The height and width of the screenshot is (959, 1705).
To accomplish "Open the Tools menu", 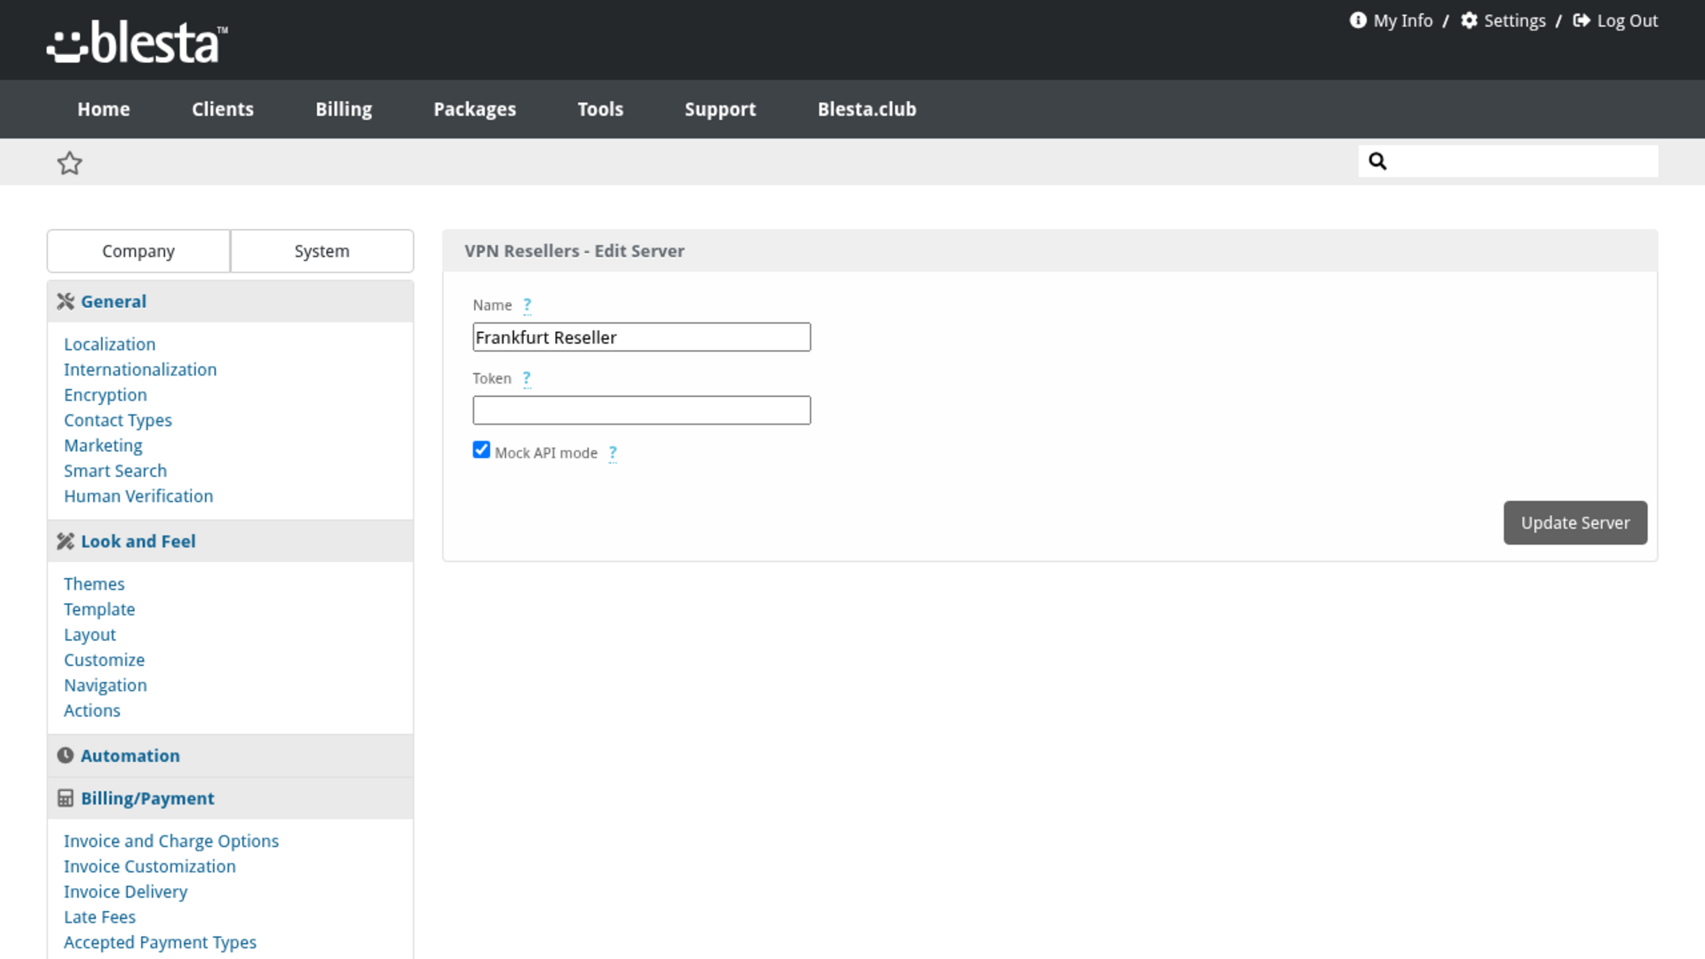I will [x=600, y=109].
